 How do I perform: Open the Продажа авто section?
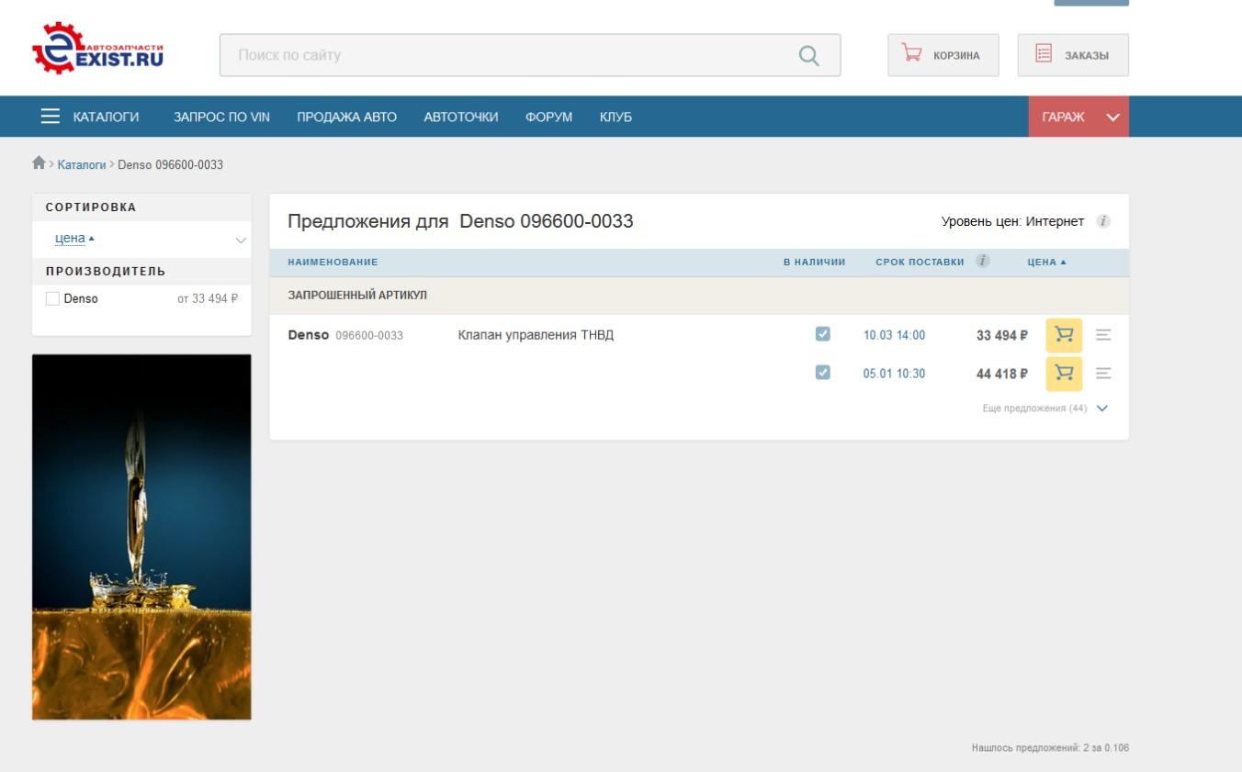pyautogui.click(x=346, y=117)
